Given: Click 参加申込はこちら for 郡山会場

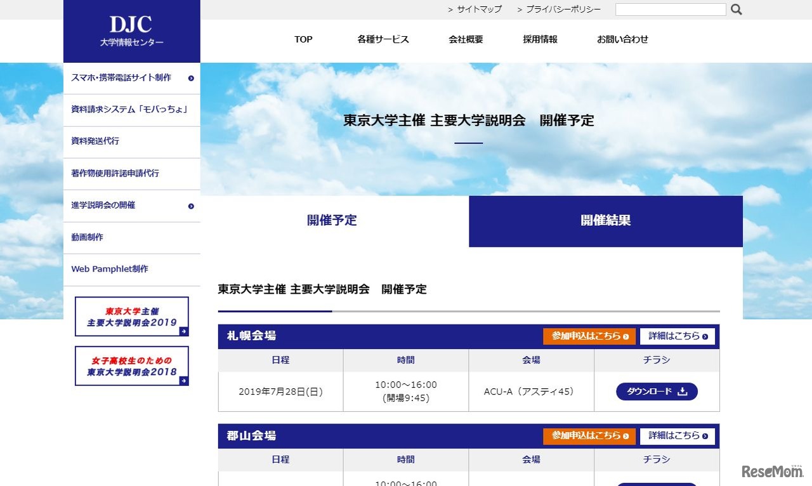Looking at the screenshot, I should coord(589,436).
